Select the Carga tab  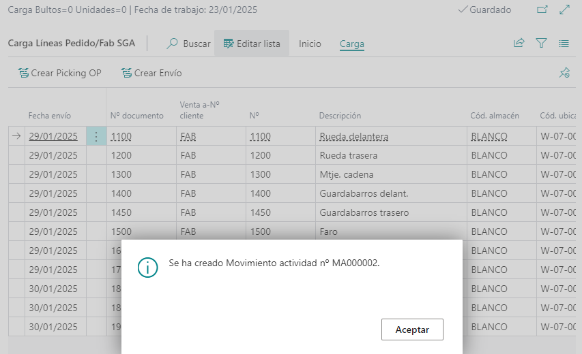(352, 44)
